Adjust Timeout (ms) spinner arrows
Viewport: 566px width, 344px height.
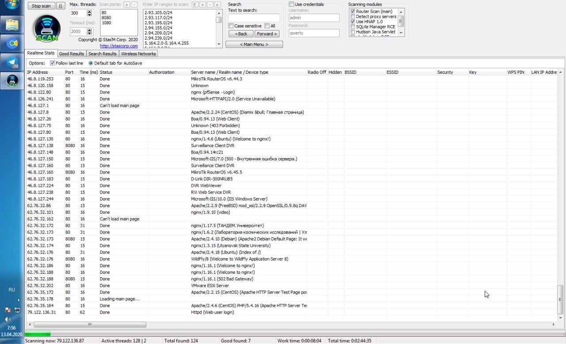pyautogui.click(x=90, y=31)
